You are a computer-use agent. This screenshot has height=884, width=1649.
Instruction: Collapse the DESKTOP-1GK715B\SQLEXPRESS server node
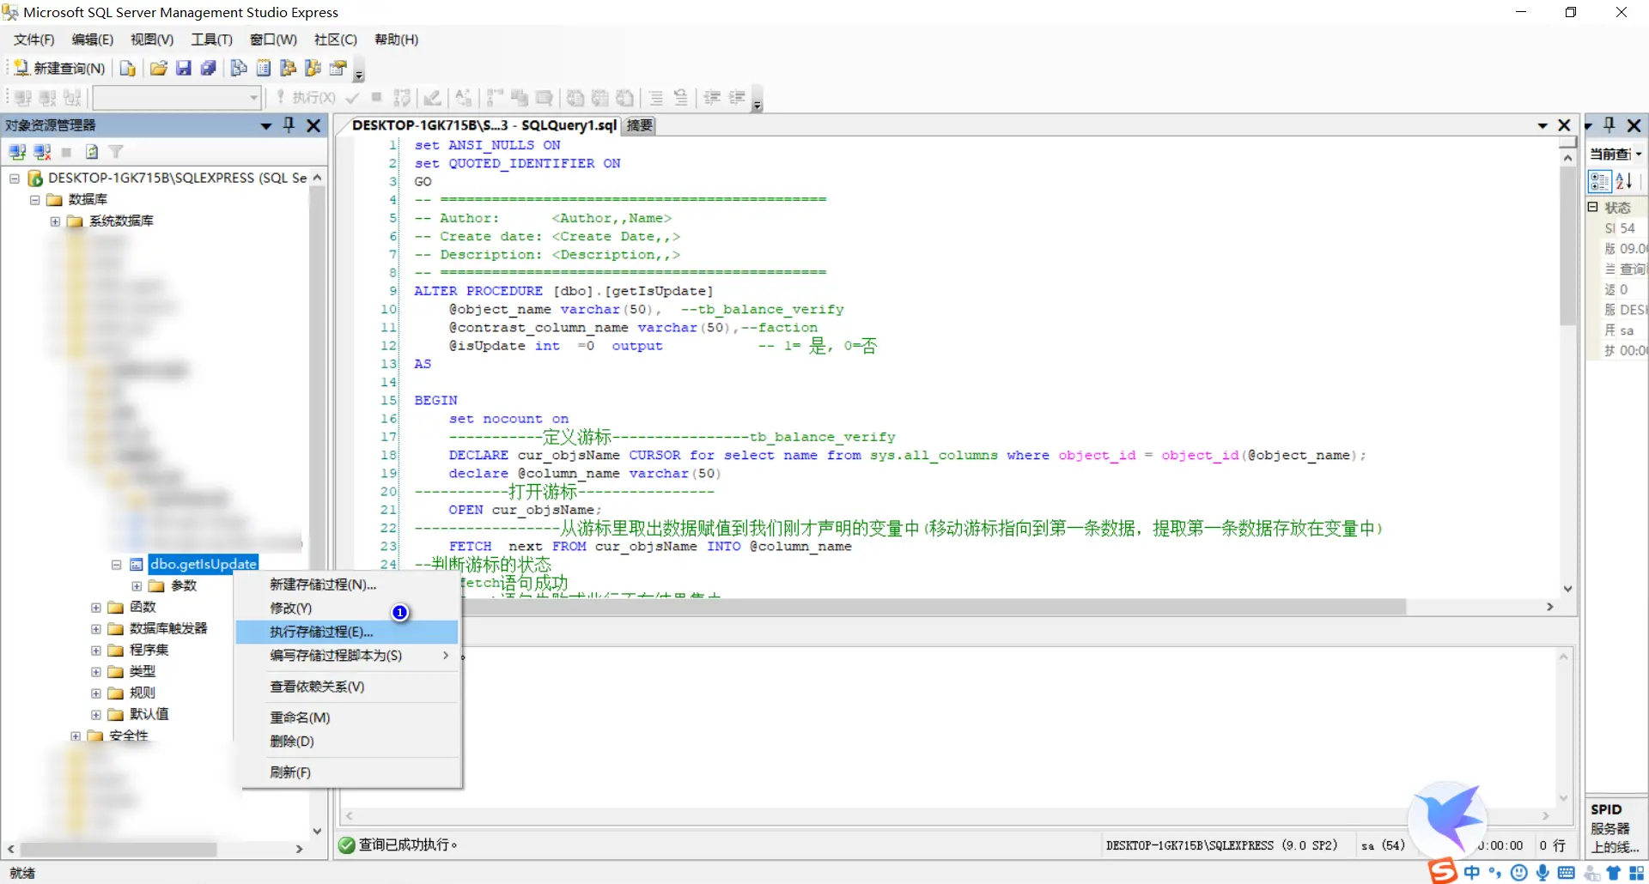(x=15, y=178)
